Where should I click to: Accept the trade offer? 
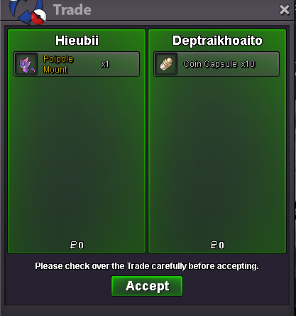147,286
